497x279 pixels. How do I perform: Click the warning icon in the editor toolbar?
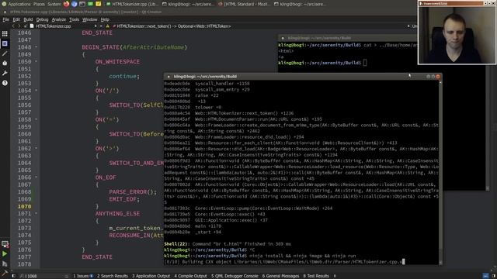tap(107, 26)
